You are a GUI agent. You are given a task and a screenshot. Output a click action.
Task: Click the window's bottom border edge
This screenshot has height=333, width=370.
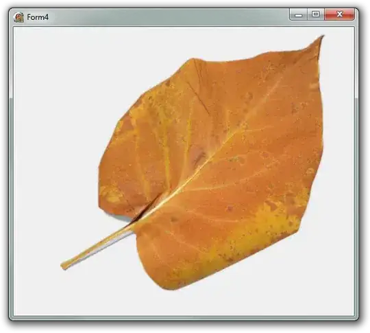(x=184, y=318)
